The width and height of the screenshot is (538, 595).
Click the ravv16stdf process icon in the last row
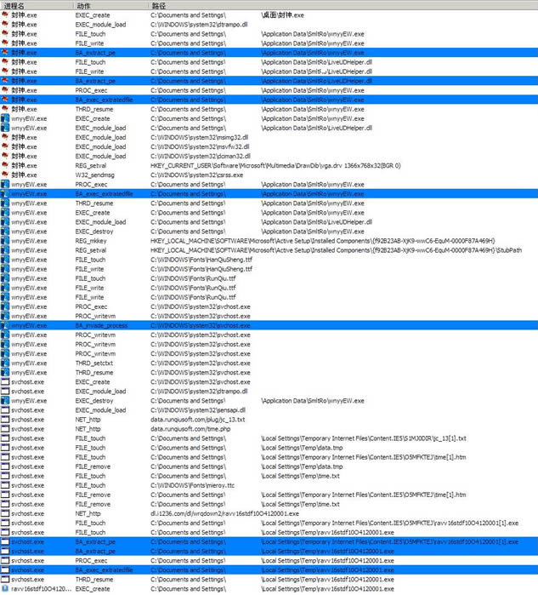(x=5, y=588)
